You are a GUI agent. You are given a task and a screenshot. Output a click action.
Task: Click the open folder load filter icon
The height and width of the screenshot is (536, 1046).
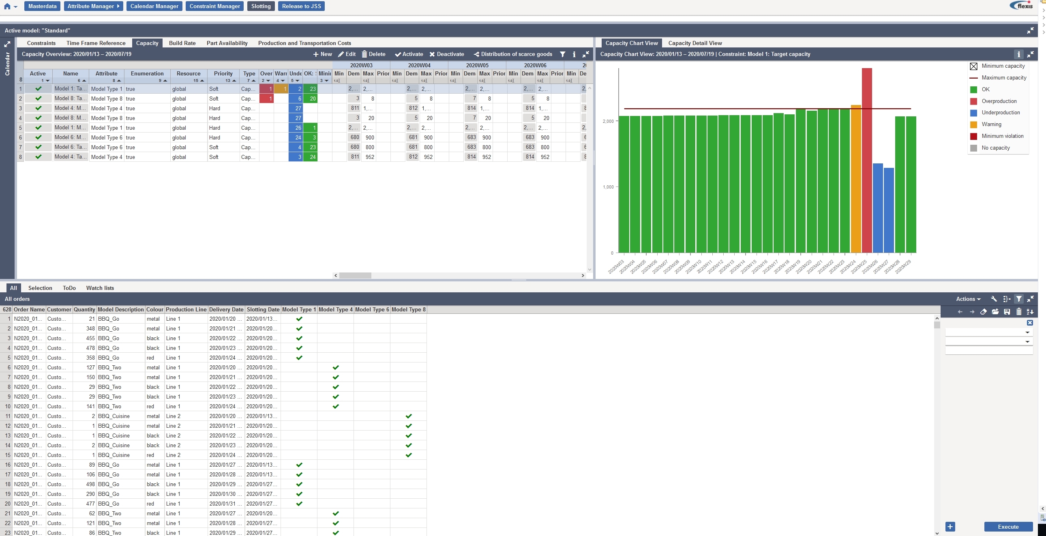point(995,312)
